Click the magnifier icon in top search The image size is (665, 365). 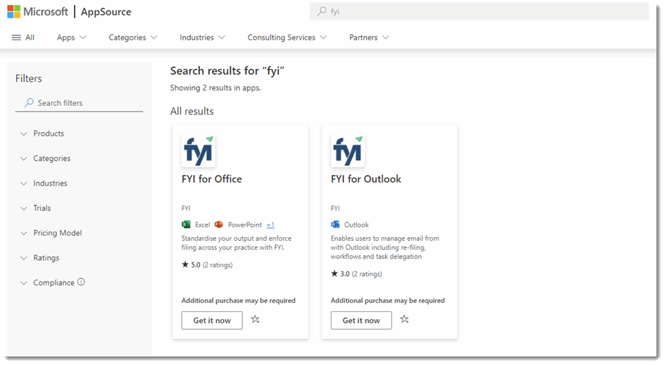pos(322,11)
